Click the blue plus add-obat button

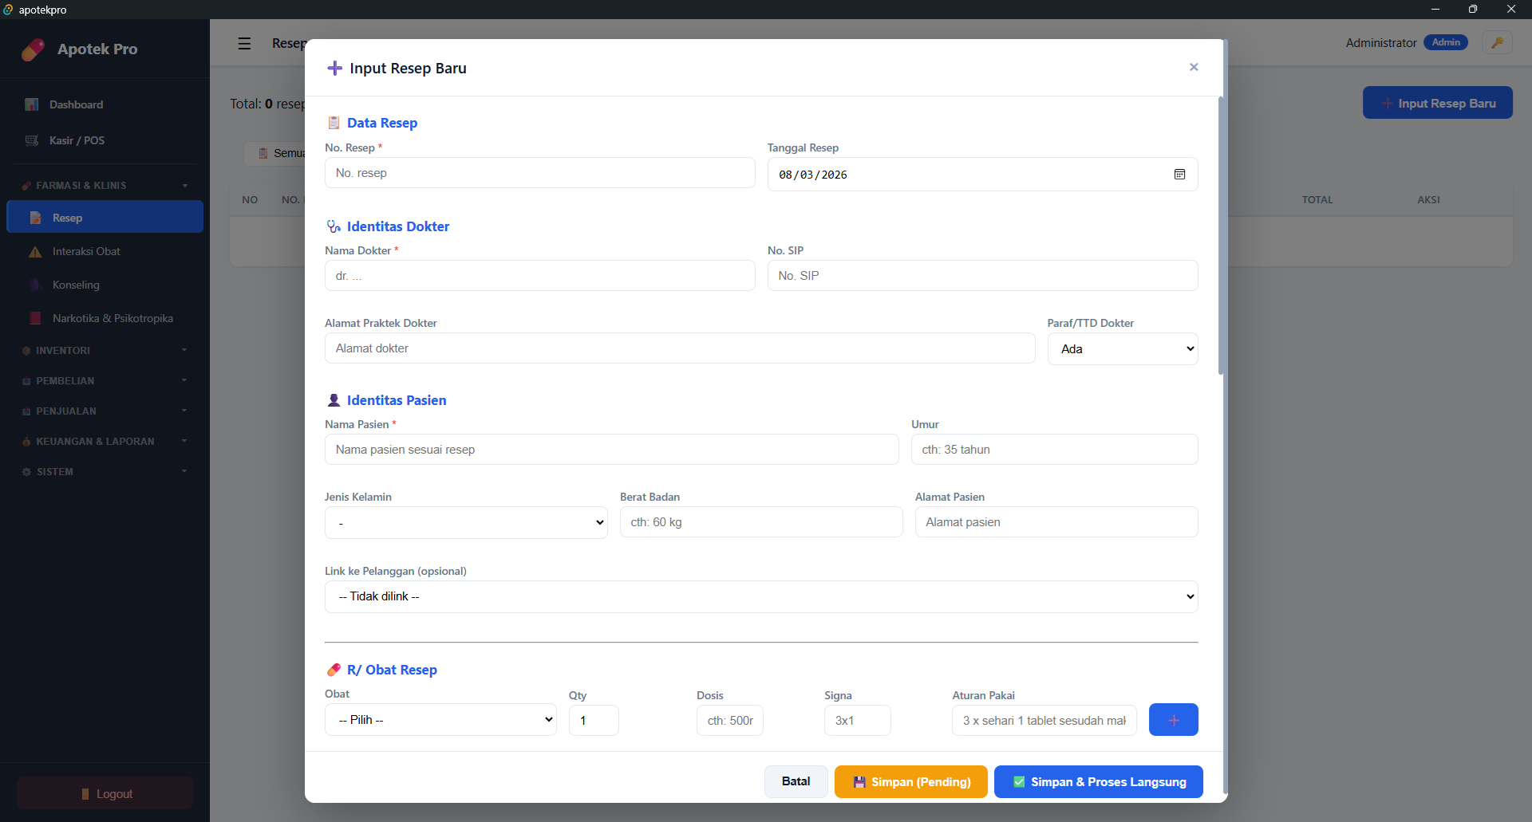pyautogui.click(x=1173, y=720)
